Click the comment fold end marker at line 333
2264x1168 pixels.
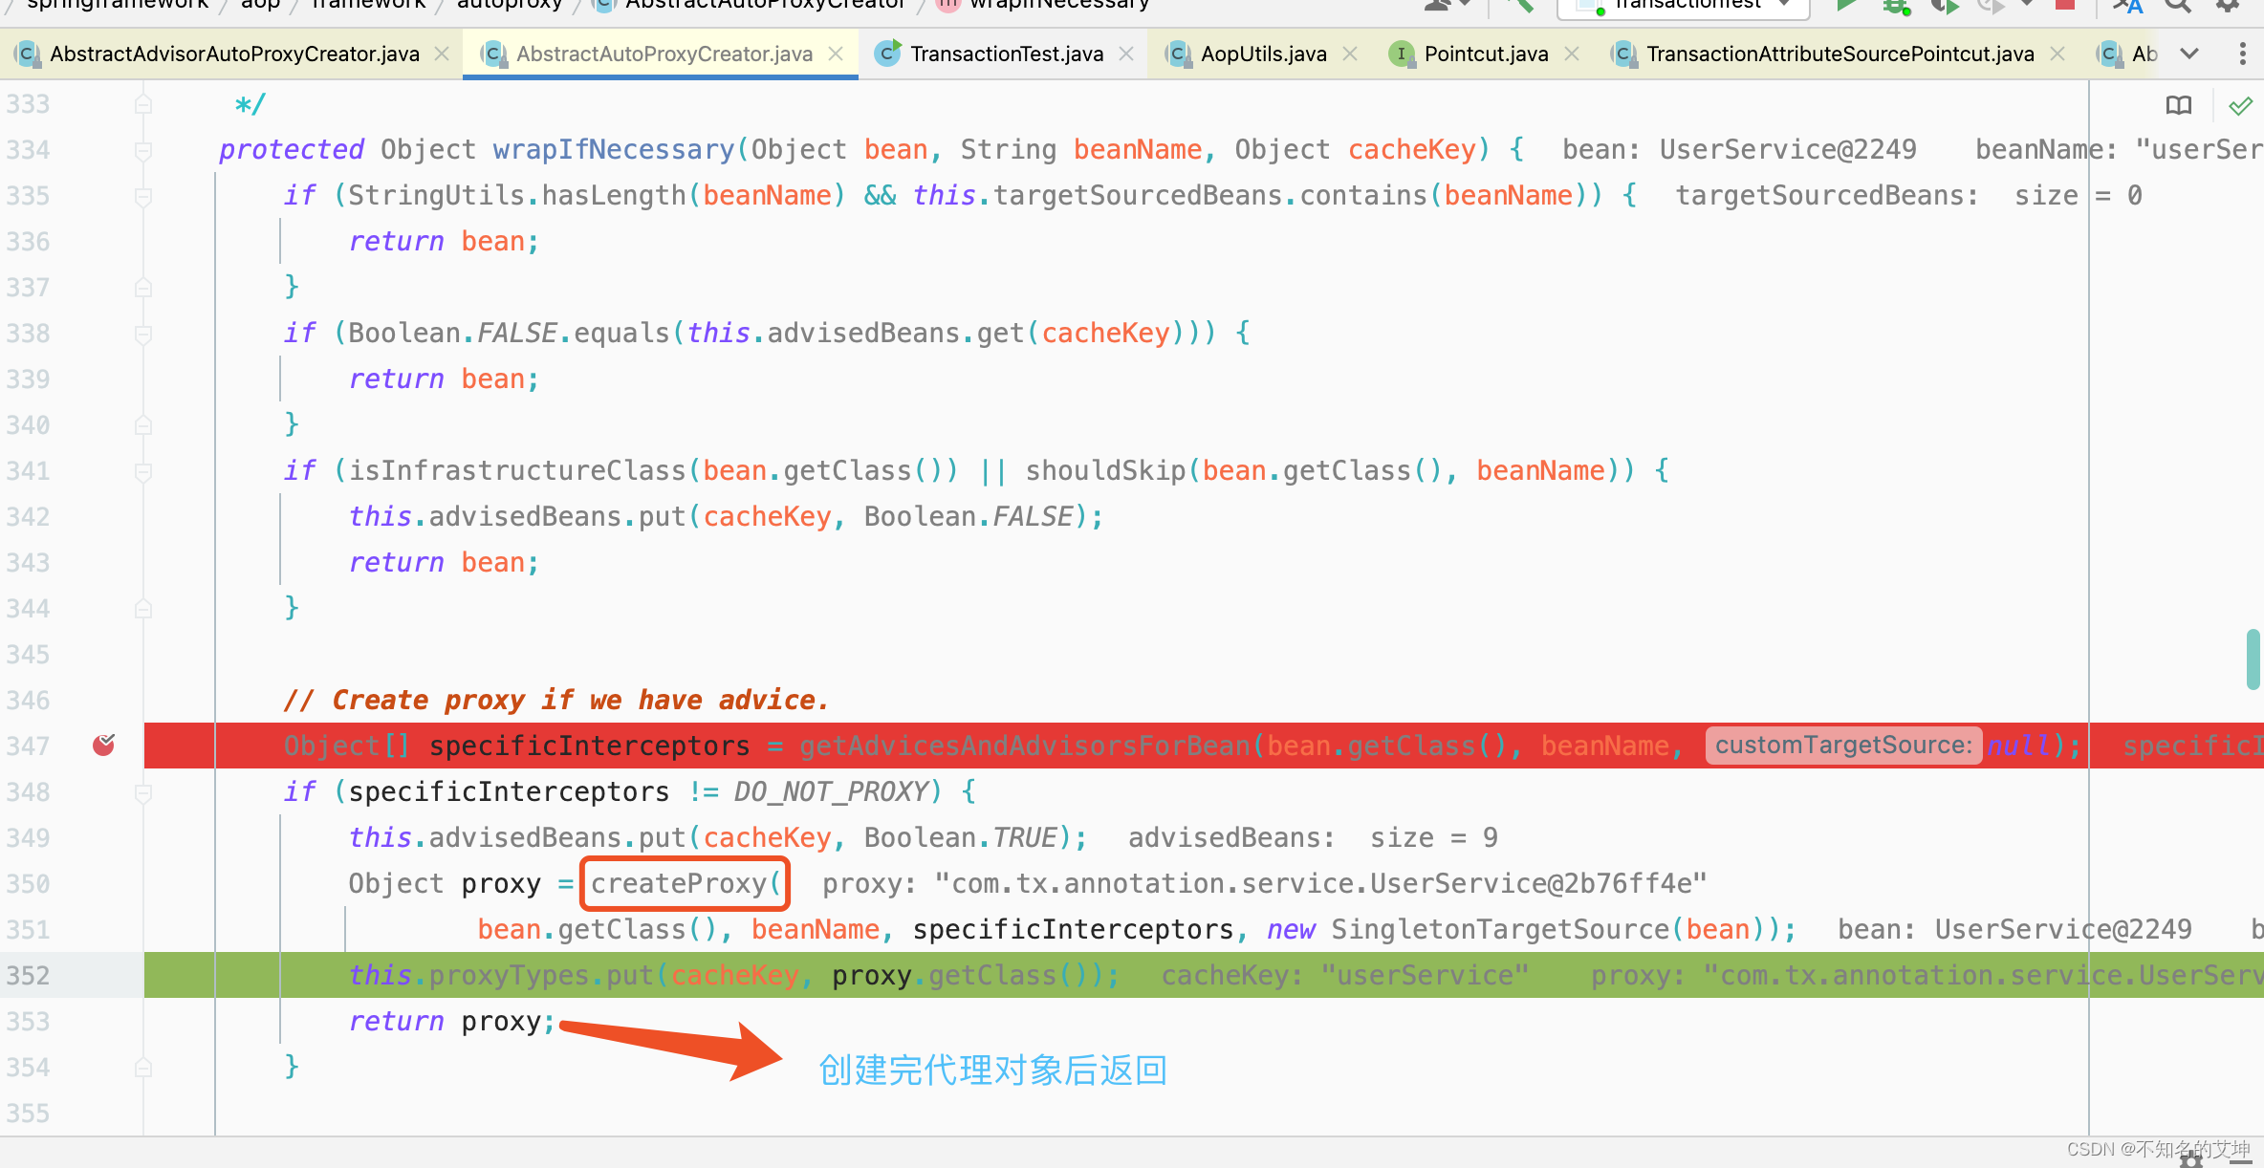[143, 104]
